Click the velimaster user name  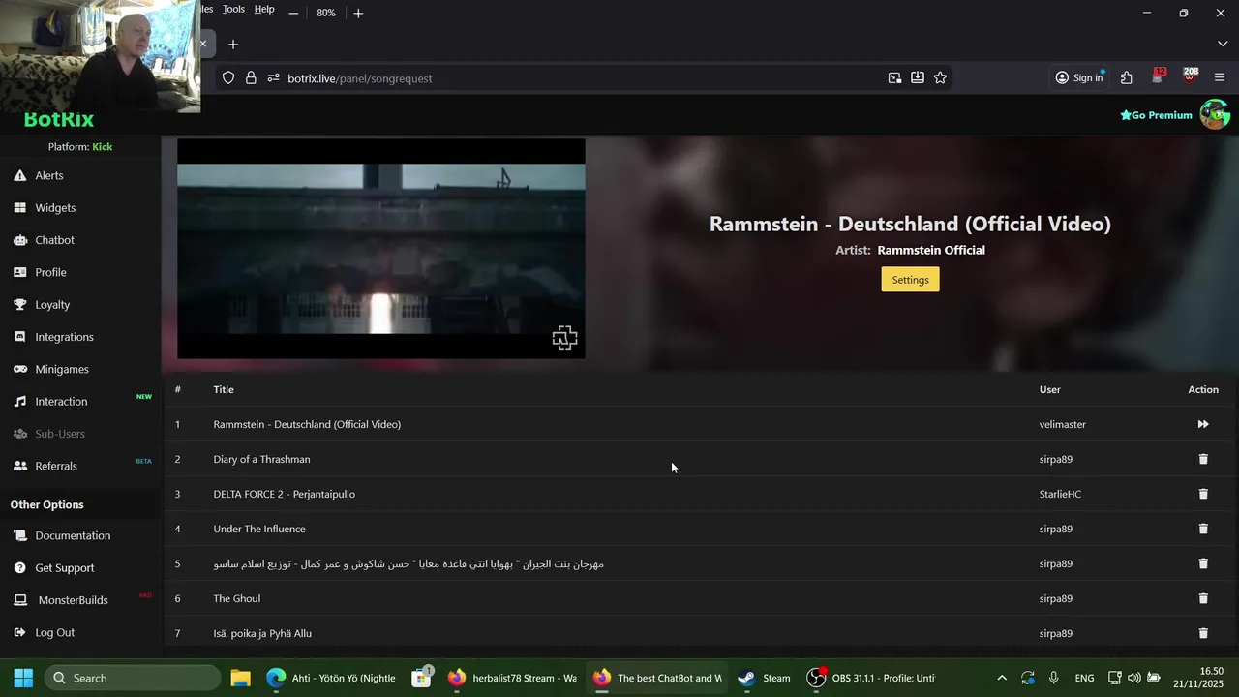pyautogui.click(x=1063, y=424)
